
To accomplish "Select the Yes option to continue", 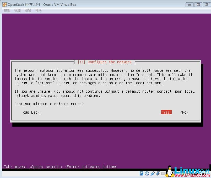I will 166,112.
